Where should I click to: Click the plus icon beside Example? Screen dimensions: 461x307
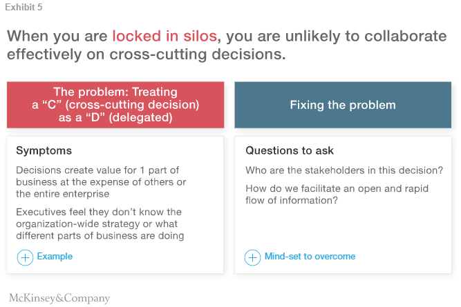[x=25, y=257]
